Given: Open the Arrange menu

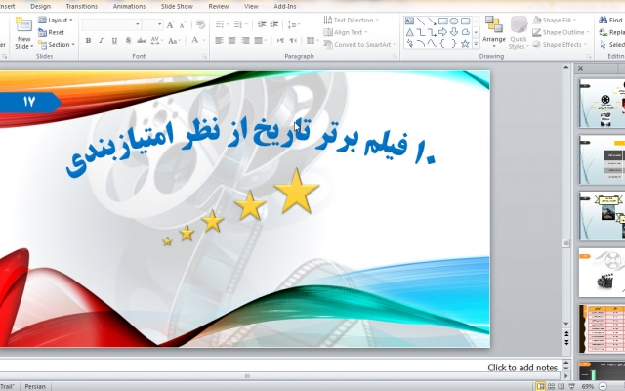Looking at the screenshot, I should 494,32.
